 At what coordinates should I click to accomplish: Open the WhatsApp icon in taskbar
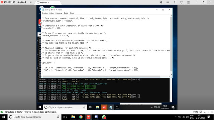104,117
